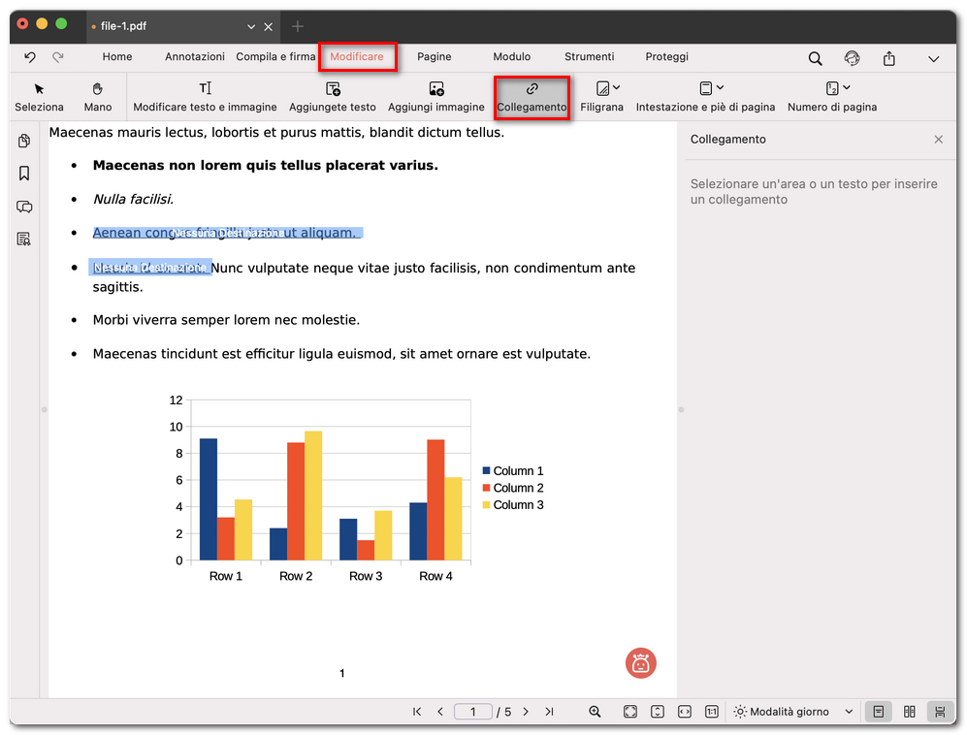967x735 pixels.
Task: Switch to two-page view at bottom right
Action: coord(909,711)
